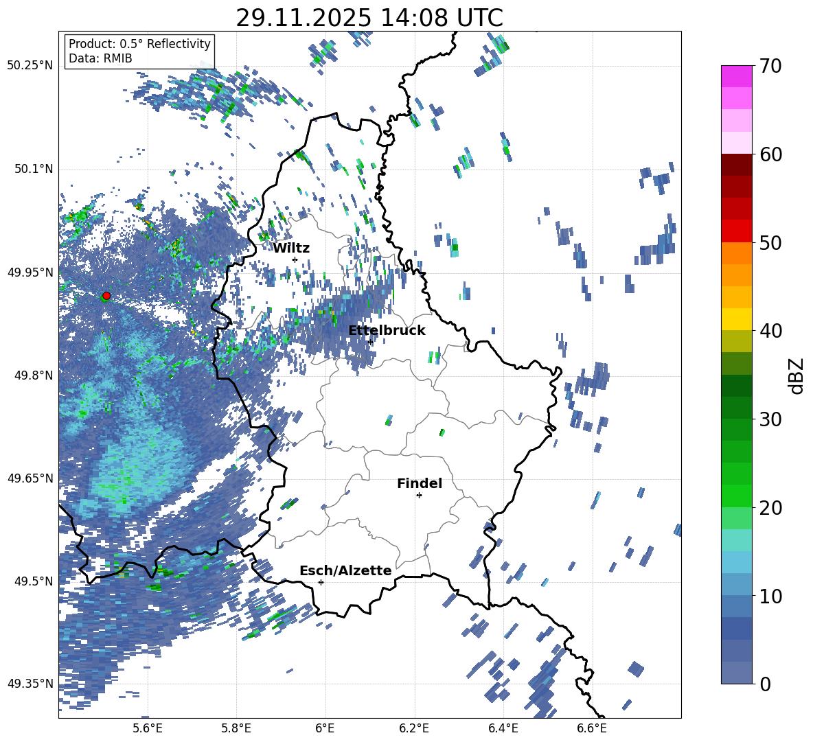Click the 6.2°E longitude label

414,728
